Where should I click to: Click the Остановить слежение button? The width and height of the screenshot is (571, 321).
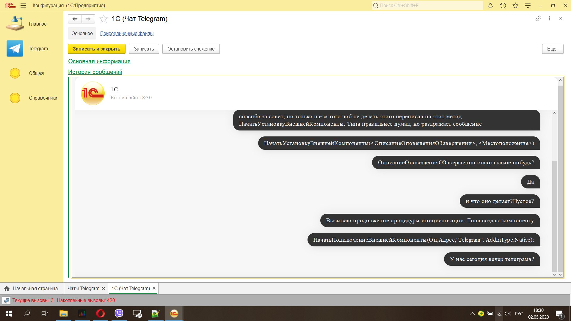click(x=191, y=49)
